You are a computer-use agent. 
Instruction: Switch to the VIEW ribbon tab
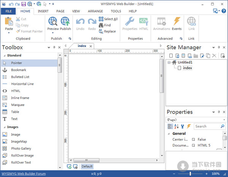[x=76, y=11]
